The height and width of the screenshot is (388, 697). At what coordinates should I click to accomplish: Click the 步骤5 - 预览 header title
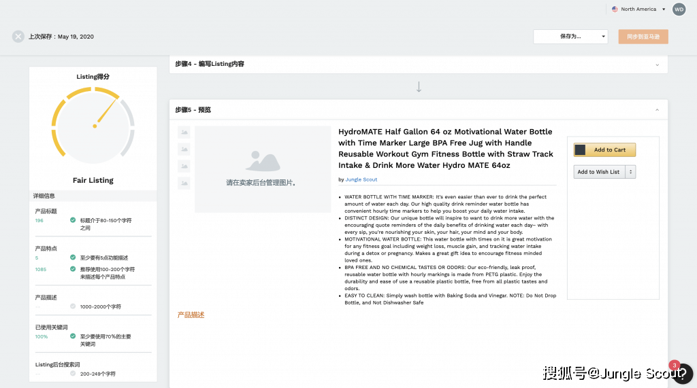193,109
